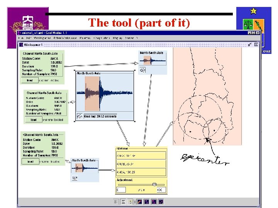Click load in the ANCC channel panel
This screenshot has height=208, width=278.
point(31,161)
